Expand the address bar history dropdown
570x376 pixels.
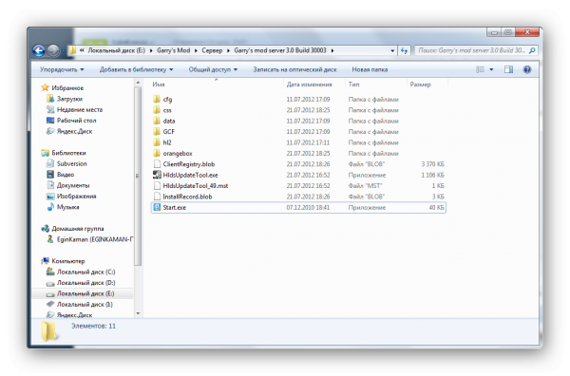coord(392,50)
